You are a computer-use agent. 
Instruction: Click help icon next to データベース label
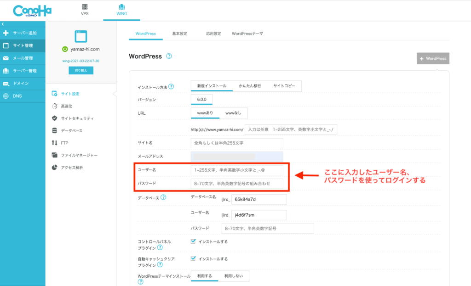click(163, 197)
